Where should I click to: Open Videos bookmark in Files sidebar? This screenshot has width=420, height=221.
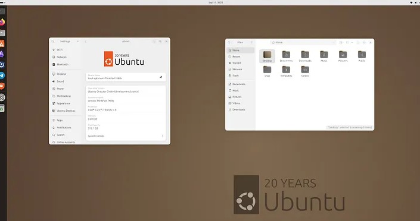(240, 103)
